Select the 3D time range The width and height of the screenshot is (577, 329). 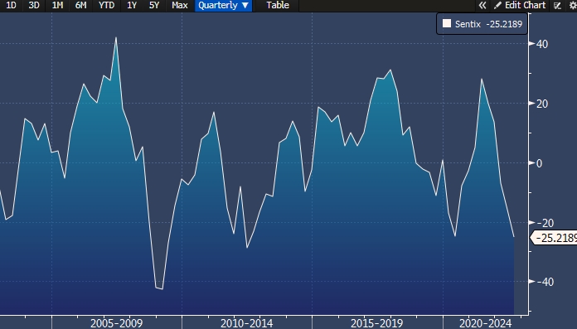click(x=34, y=6)
